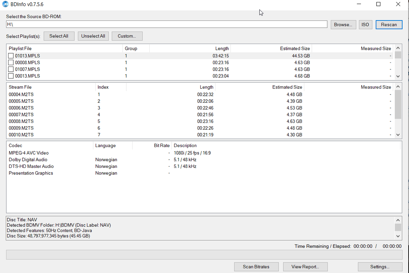
Task: Check the 00008.MPLS playlist checkbox
Action: click(11, 62)
